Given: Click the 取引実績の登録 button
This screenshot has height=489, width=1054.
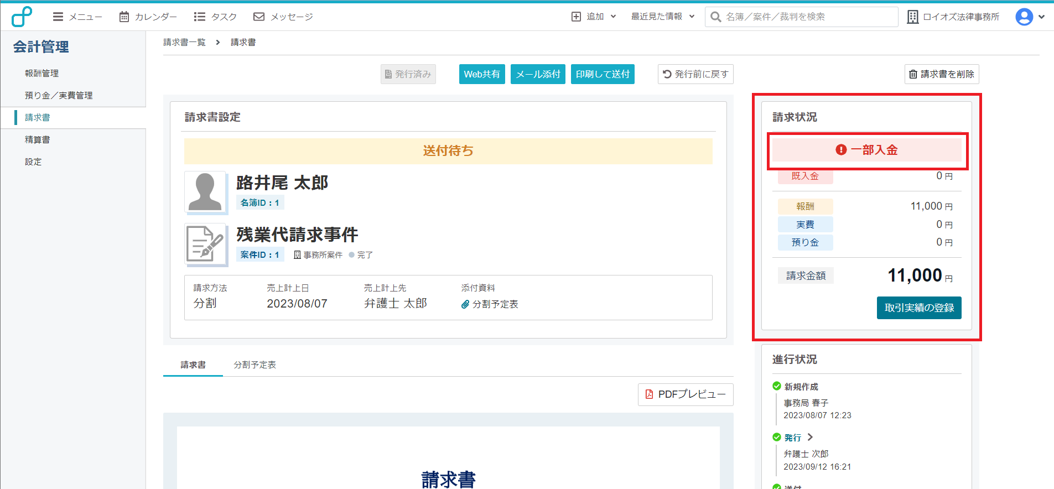Looking at the screenshot, I should (x=918, y=308).
